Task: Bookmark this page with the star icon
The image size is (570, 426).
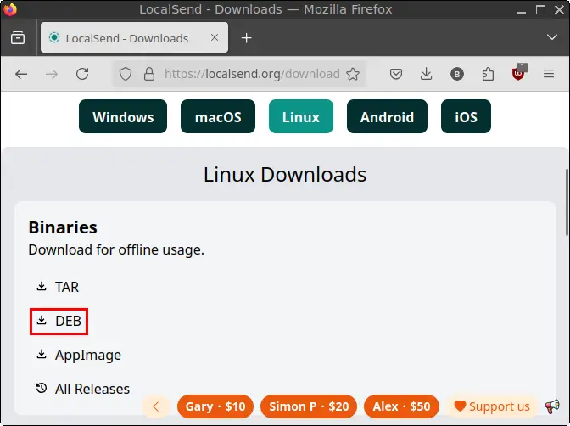Action: [x=353, y=74]
